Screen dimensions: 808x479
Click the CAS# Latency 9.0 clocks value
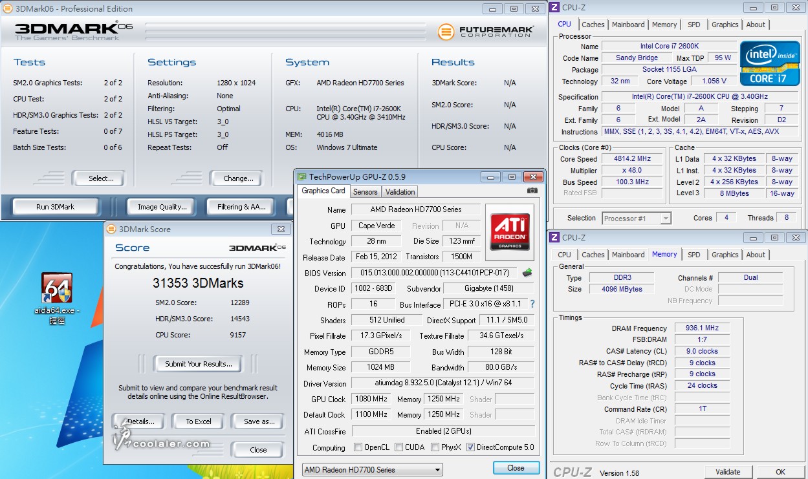coord(702,351)
